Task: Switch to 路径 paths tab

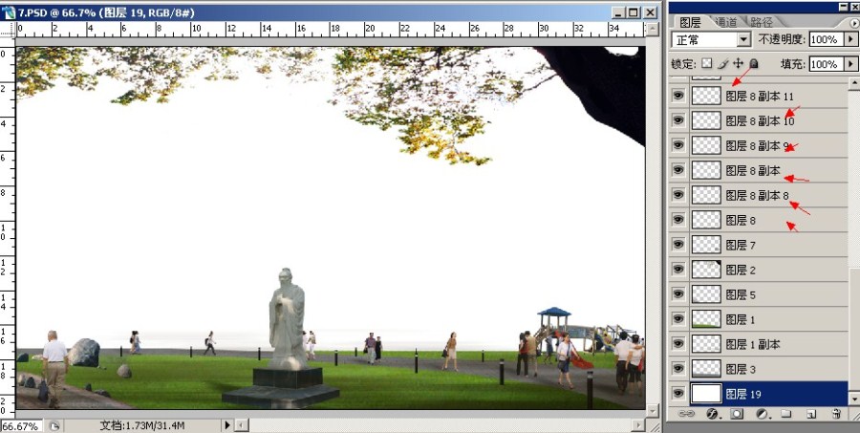Action: click(x=762, y=22)
